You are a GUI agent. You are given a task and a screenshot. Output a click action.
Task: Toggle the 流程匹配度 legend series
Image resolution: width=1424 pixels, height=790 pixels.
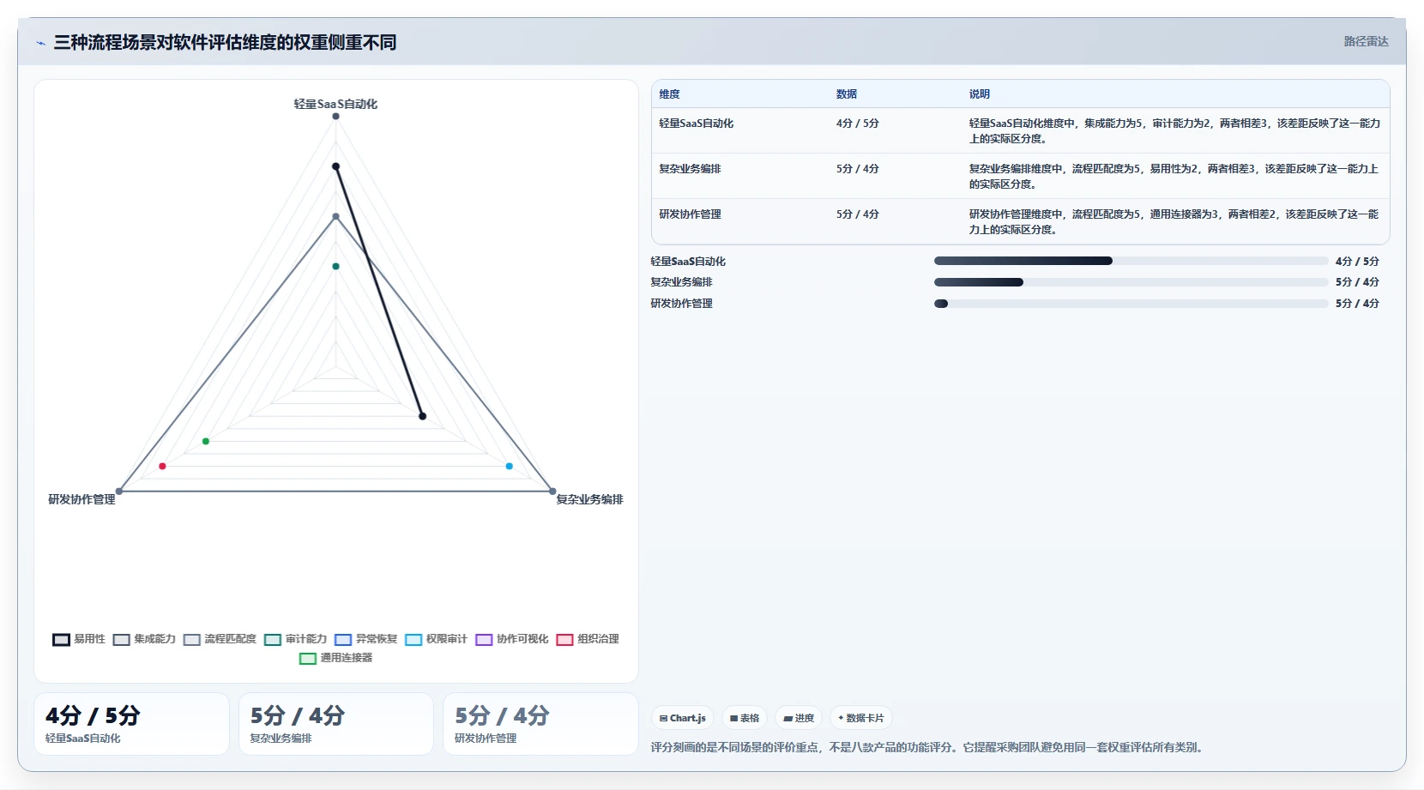click(220, 639)
